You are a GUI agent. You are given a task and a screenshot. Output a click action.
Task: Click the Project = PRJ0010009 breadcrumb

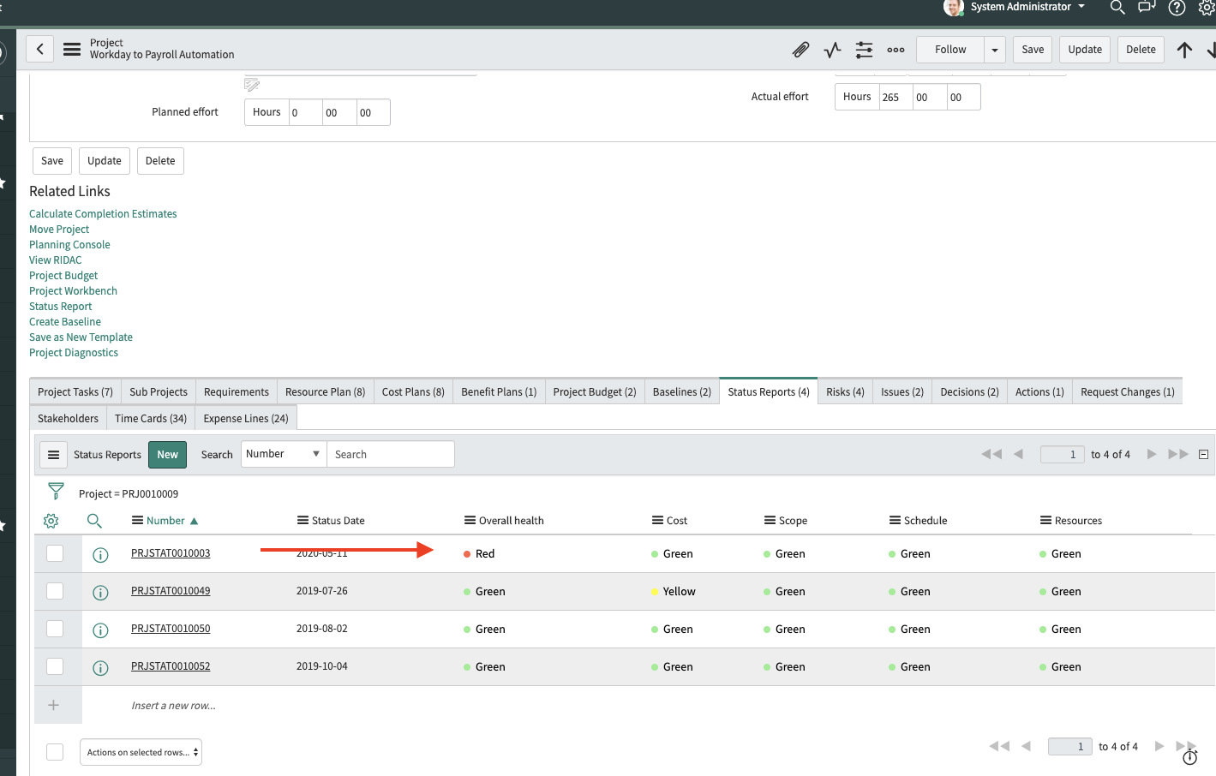tap(129, 494)
